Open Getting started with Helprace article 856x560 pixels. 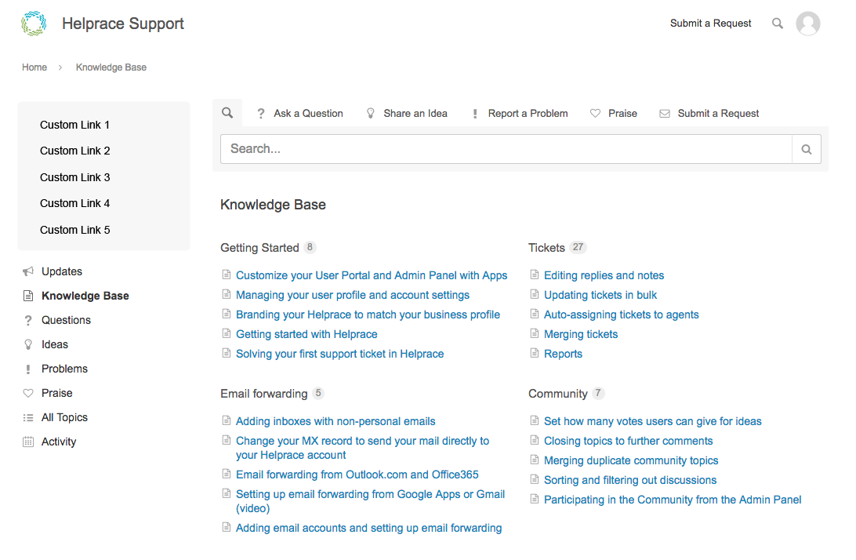306,334
